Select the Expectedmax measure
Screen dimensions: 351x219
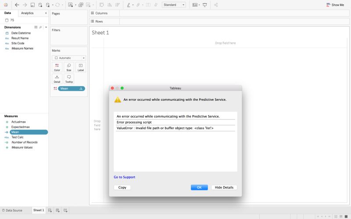[20, 127]
